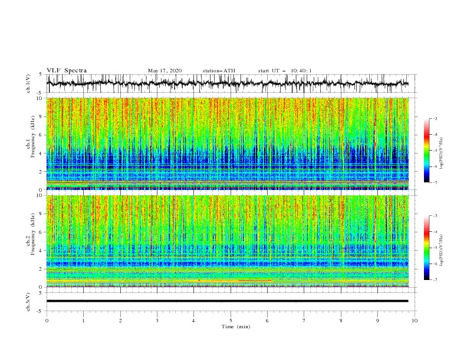
Task: Click the ch.1 'Frequency (kHz)' axis label
Action: coord(33,136)
